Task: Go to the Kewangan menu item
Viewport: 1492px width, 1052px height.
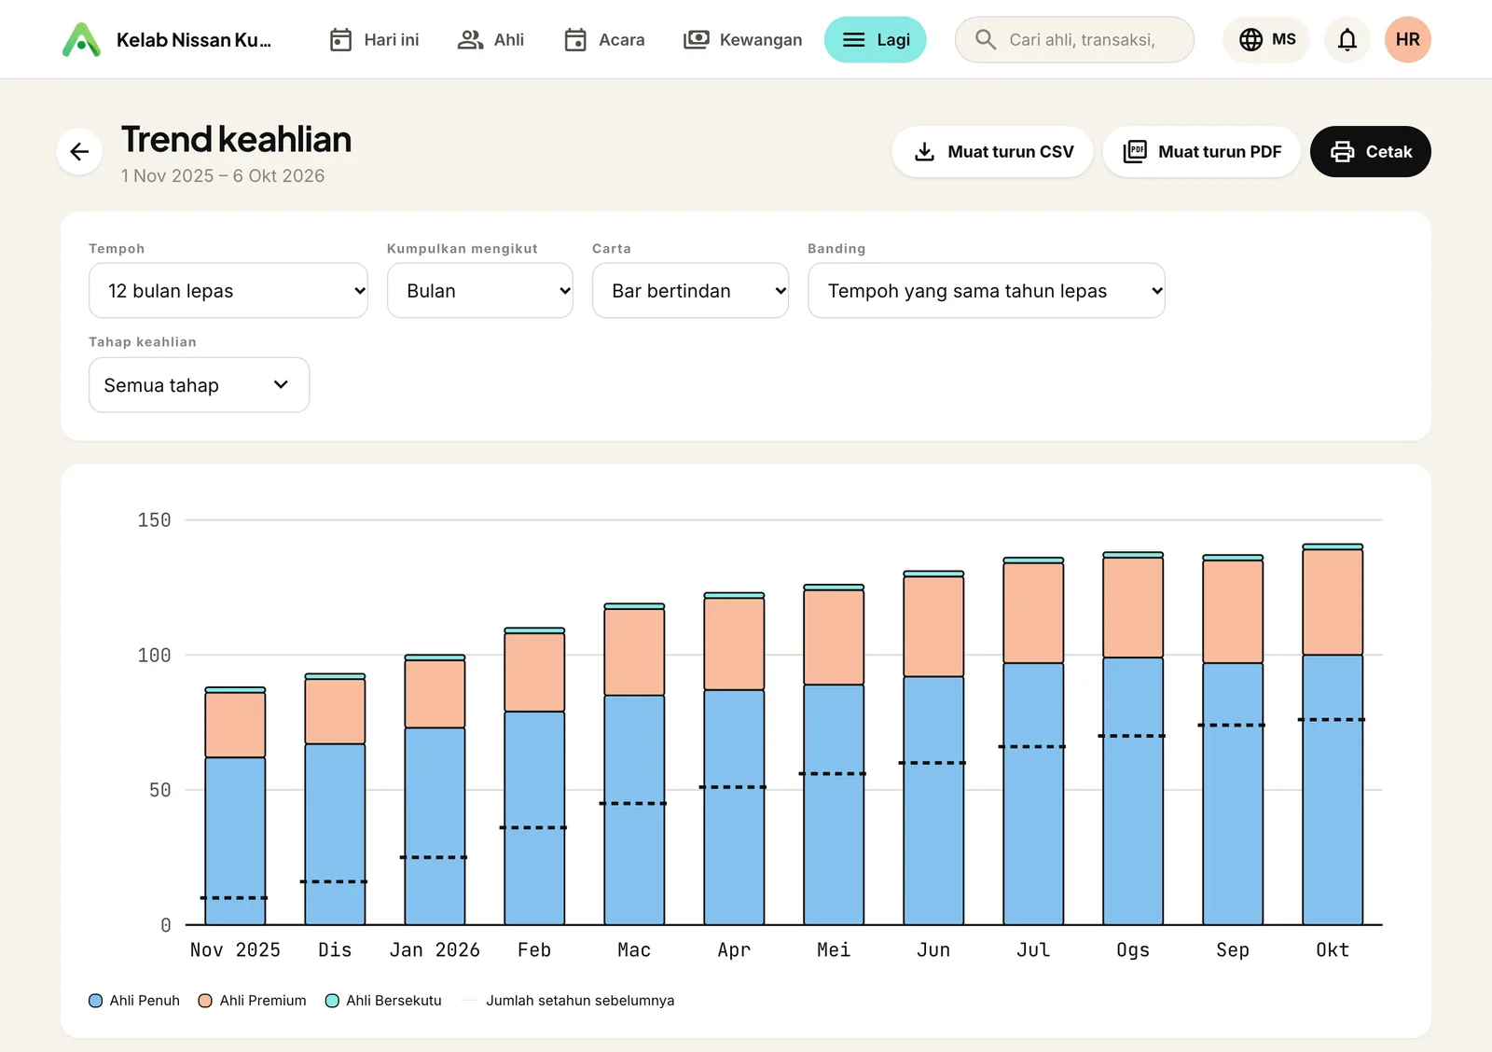Action: [742, 39]
